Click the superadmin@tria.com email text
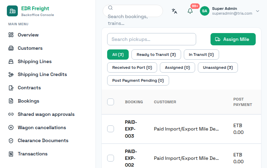 tap(232, 13)
